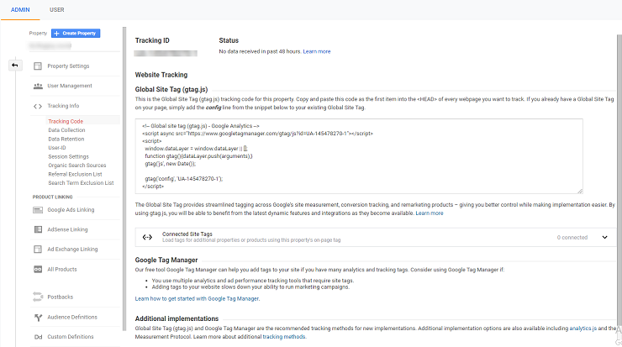Click the Audience Definitions fork icon
The image size is (622, 347).
38,318
